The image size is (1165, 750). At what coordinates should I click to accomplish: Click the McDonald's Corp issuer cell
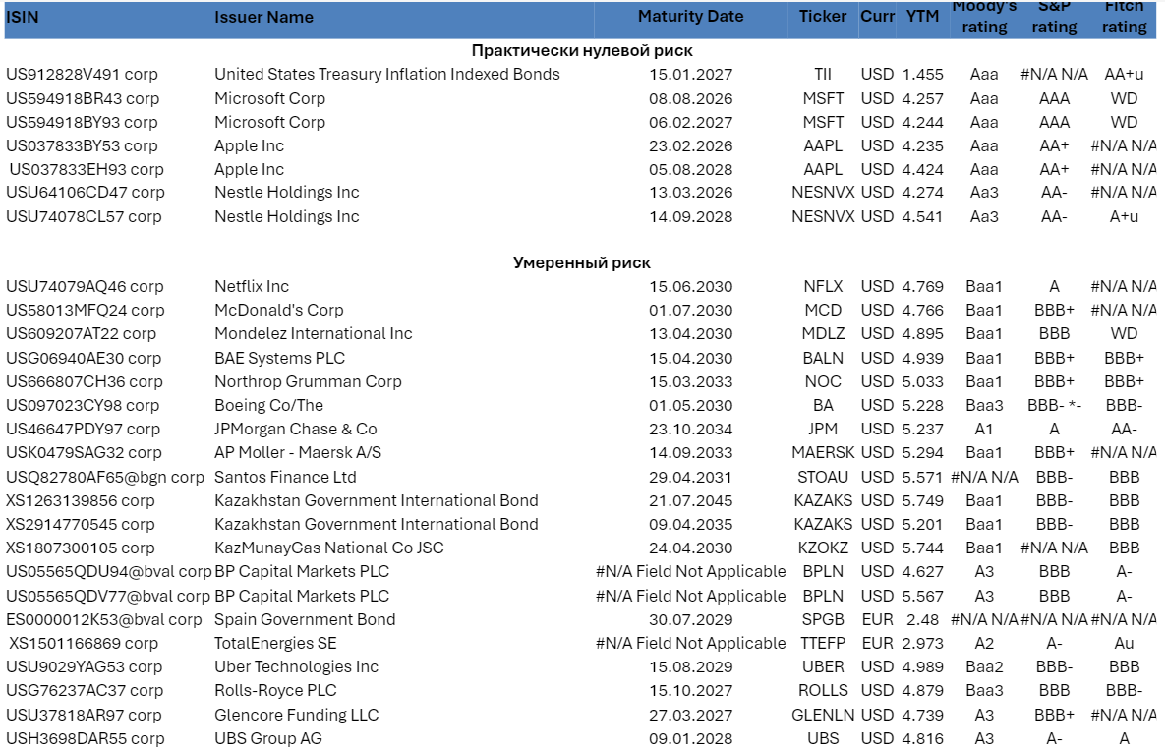click(x=278, y=311)
